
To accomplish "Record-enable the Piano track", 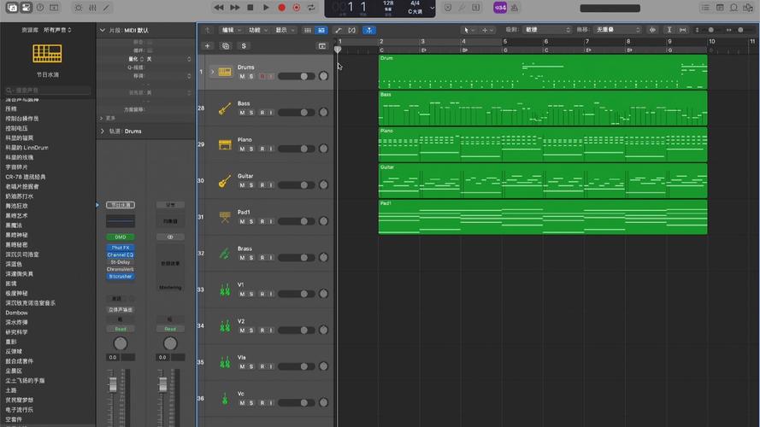I will point(262,149).
